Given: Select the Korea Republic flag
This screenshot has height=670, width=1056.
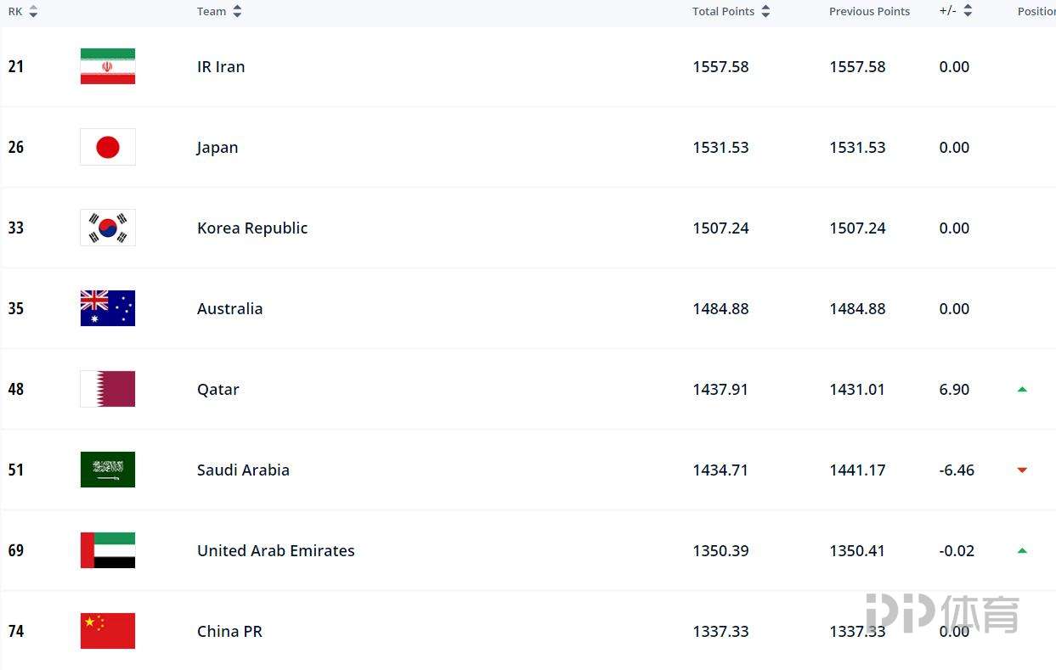Looking at the screenshot, I should pyautogui.click(x=107, y=227).
